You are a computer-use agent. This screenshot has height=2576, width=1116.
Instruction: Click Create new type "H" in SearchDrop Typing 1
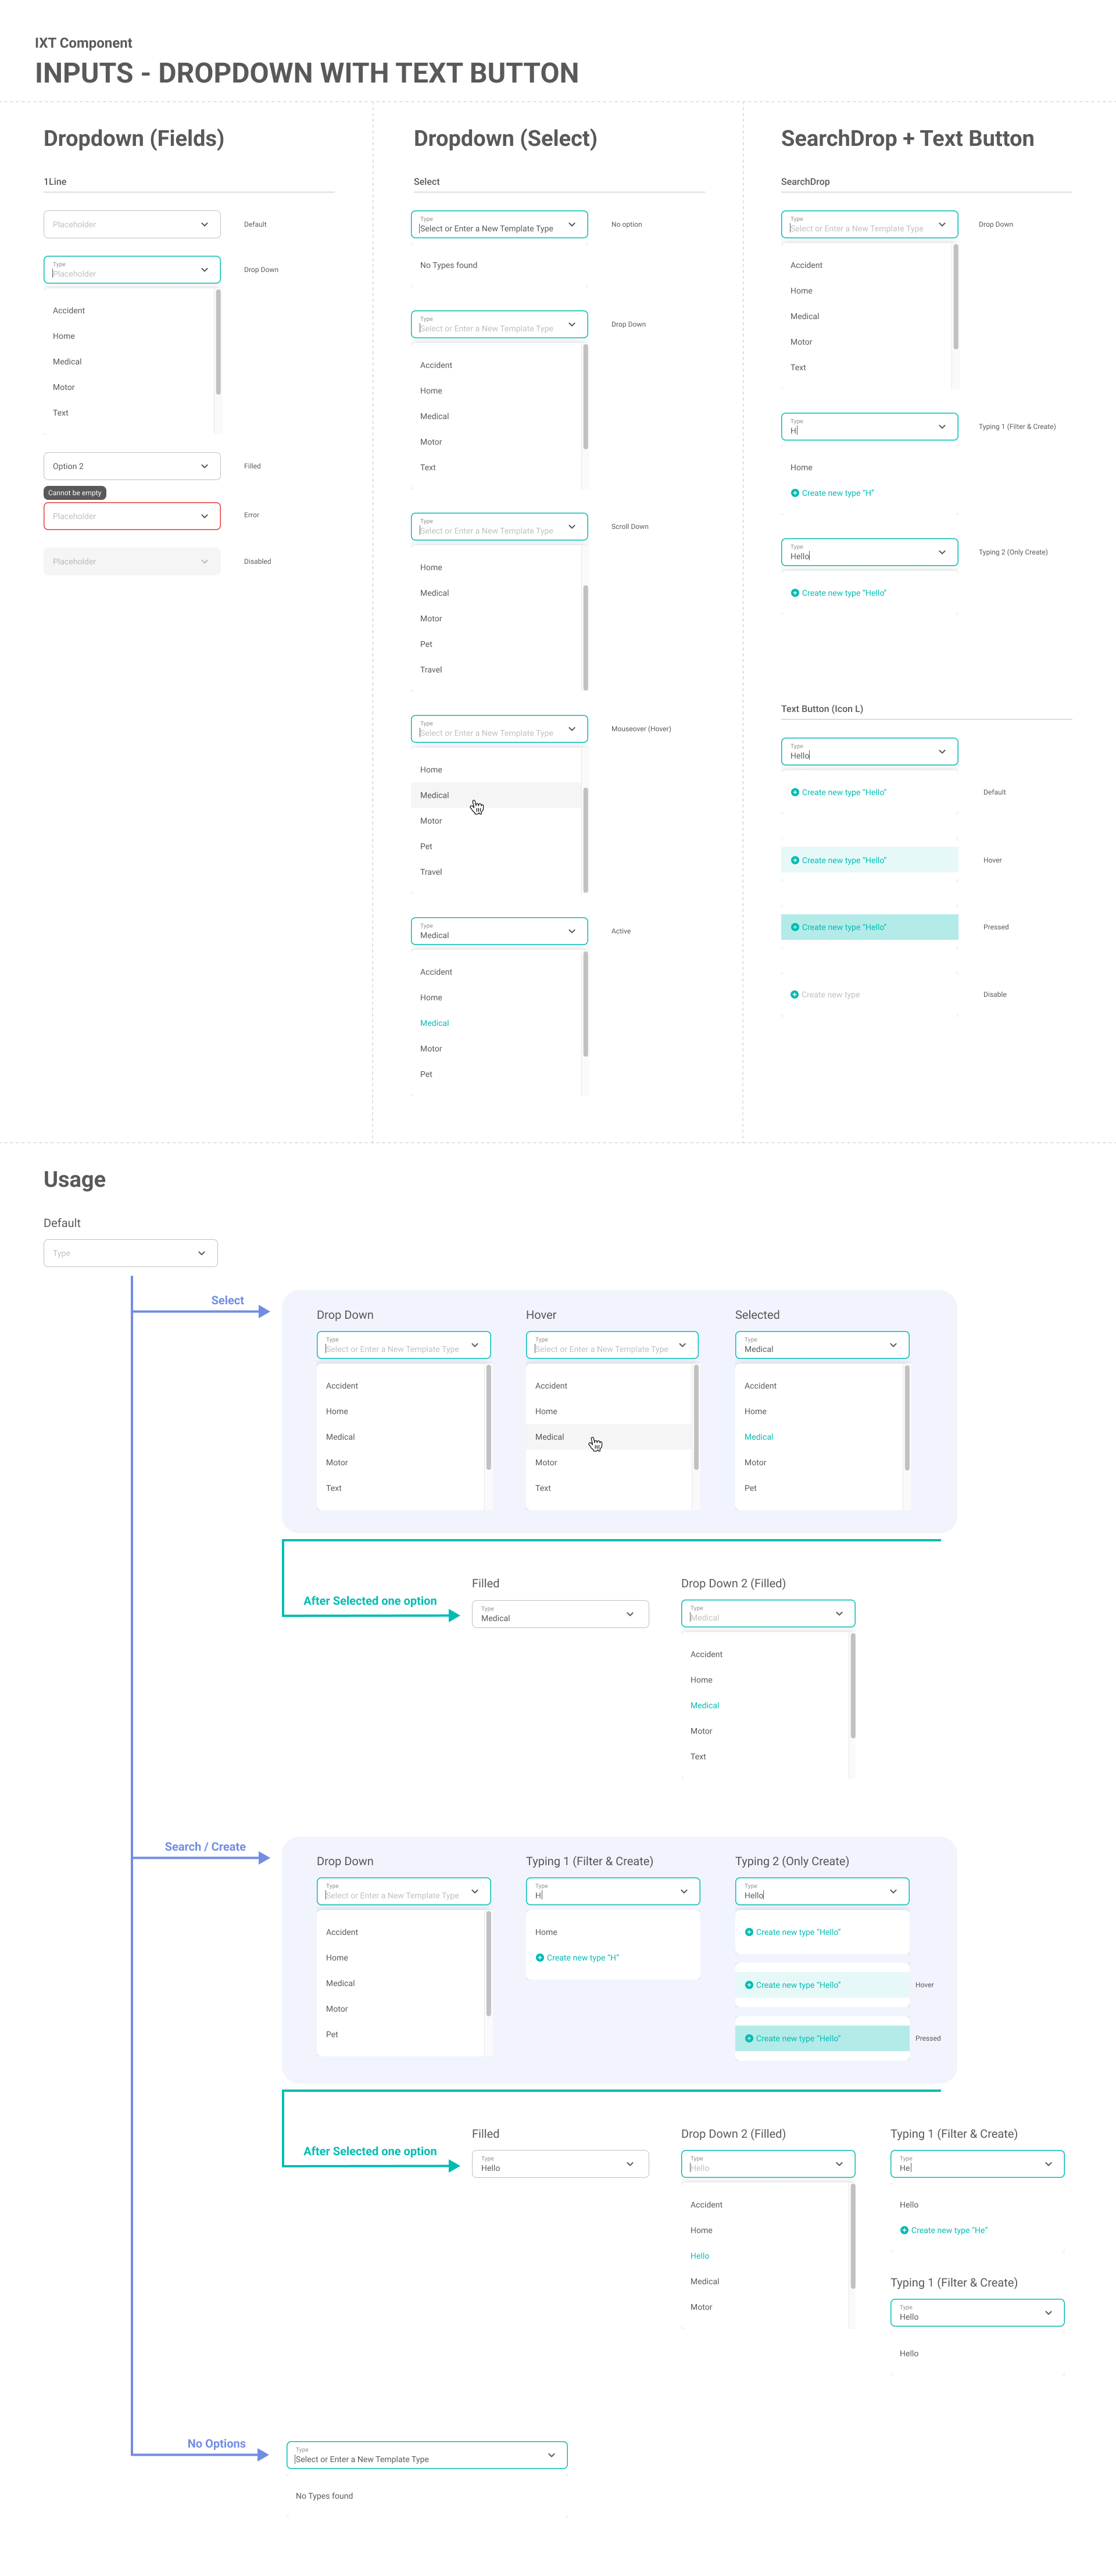click(837, 493)
